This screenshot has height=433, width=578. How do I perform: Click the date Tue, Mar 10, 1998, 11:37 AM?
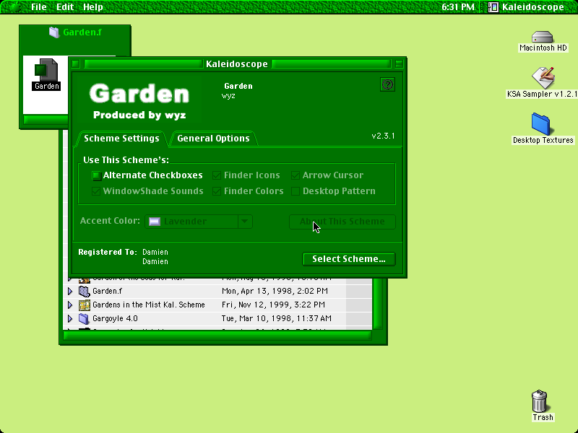coord(277,318)
